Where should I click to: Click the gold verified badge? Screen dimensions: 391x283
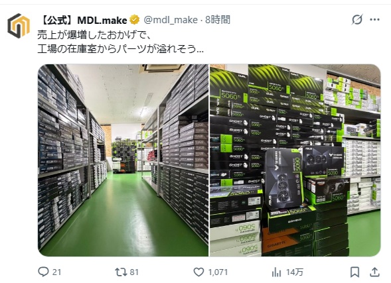tap(135, 20)
